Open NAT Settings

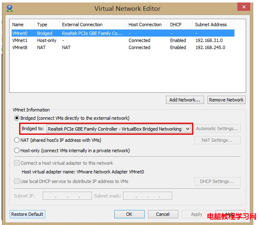click(217, 140)
